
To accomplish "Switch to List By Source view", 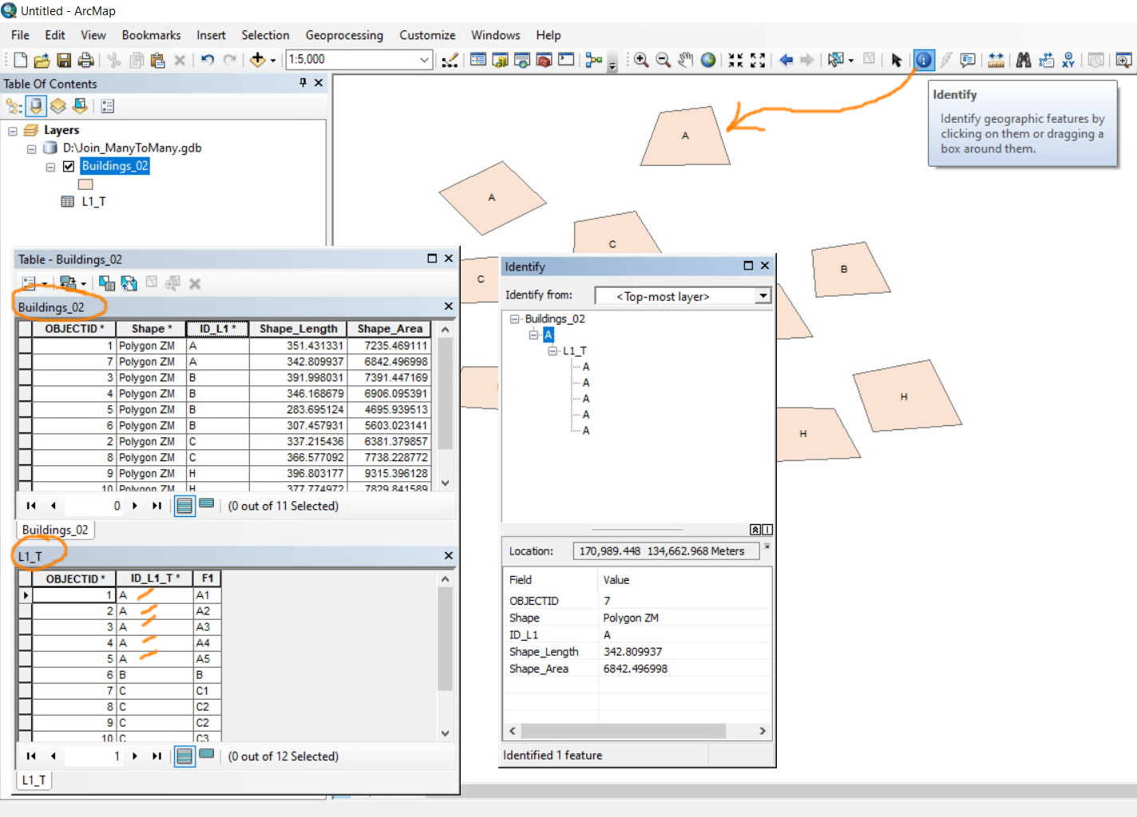I will (36, 106).
